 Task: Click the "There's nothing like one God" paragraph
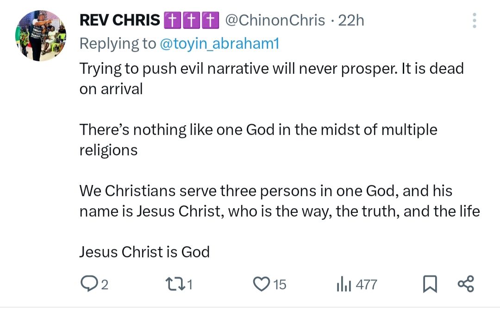[x=258, y=130]
